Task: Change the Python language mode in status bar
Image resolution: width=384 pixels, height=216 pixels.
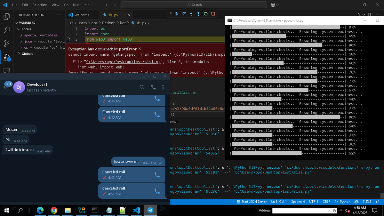Action: click(342, 202)
